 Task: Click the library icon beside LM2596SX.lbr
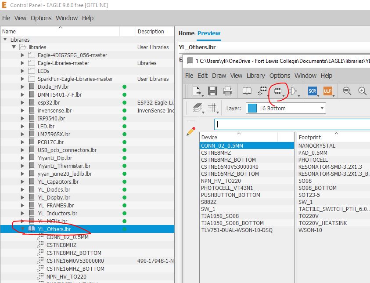[32, 134]
